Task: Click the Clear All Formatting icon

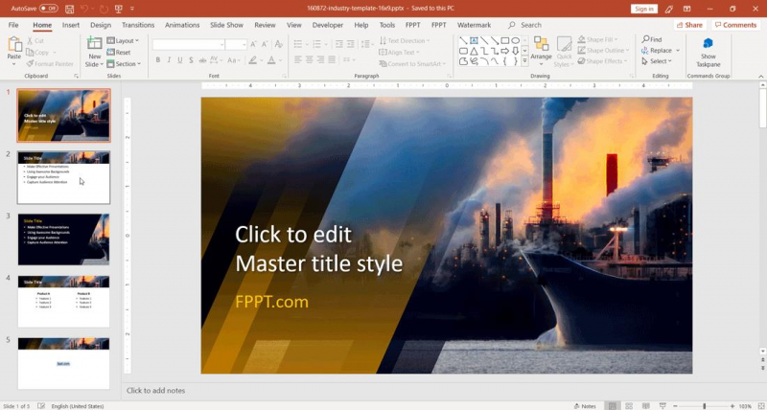Action: 278,44
